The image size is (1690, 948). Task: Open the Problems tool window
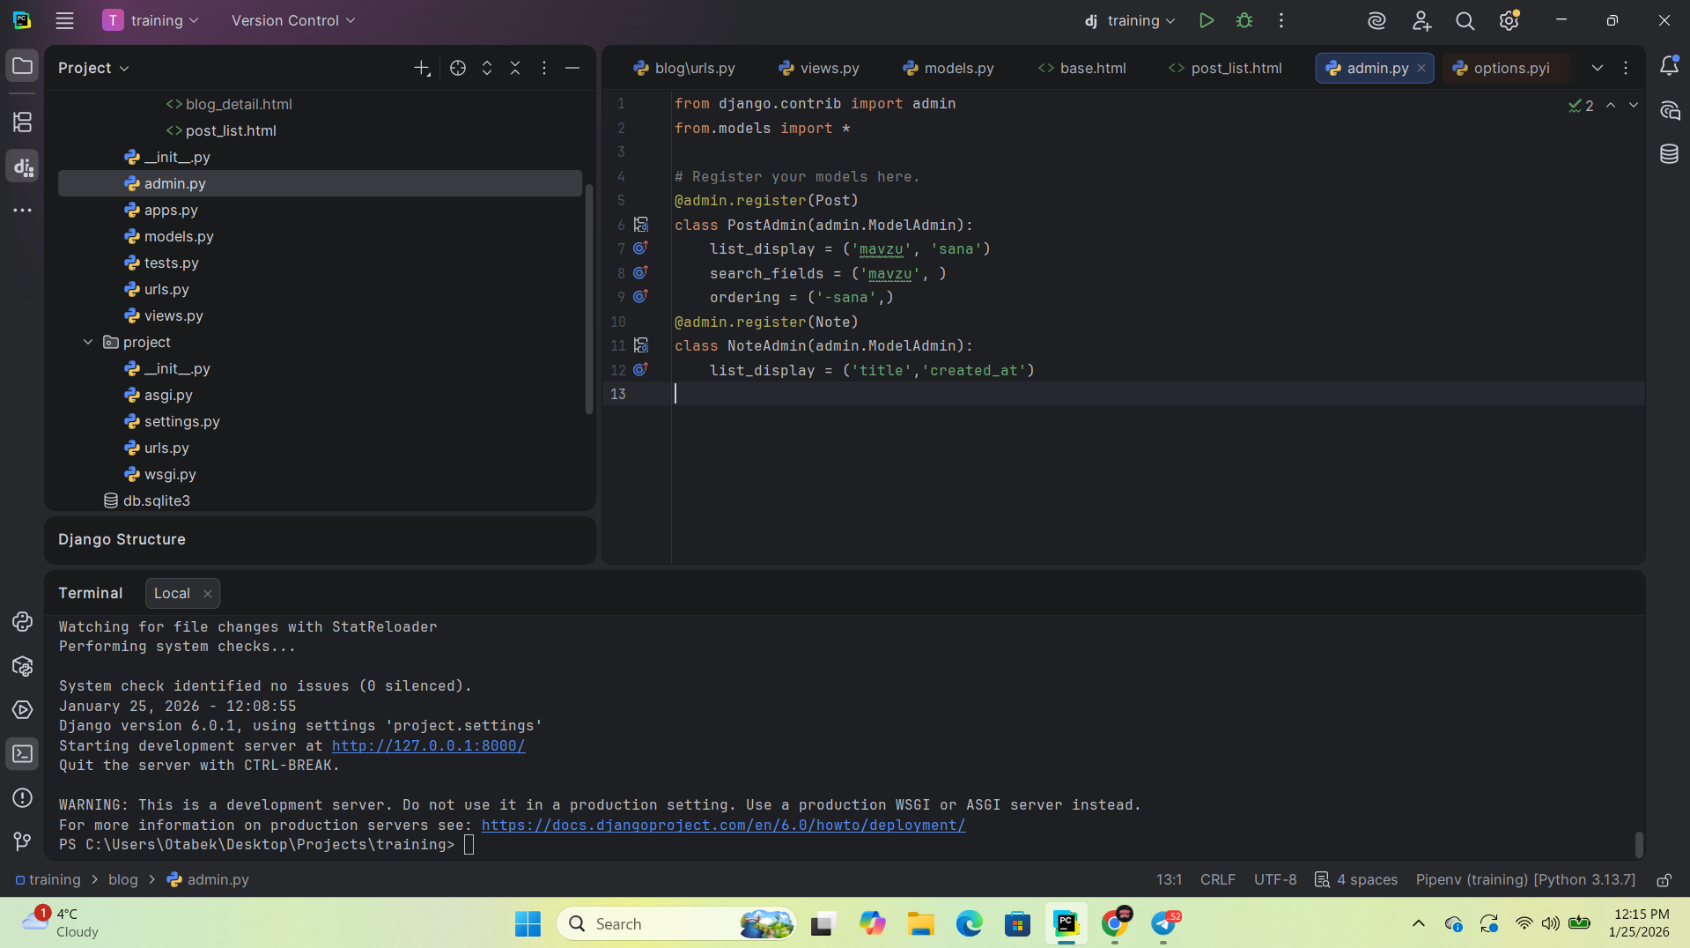point(22,797)
